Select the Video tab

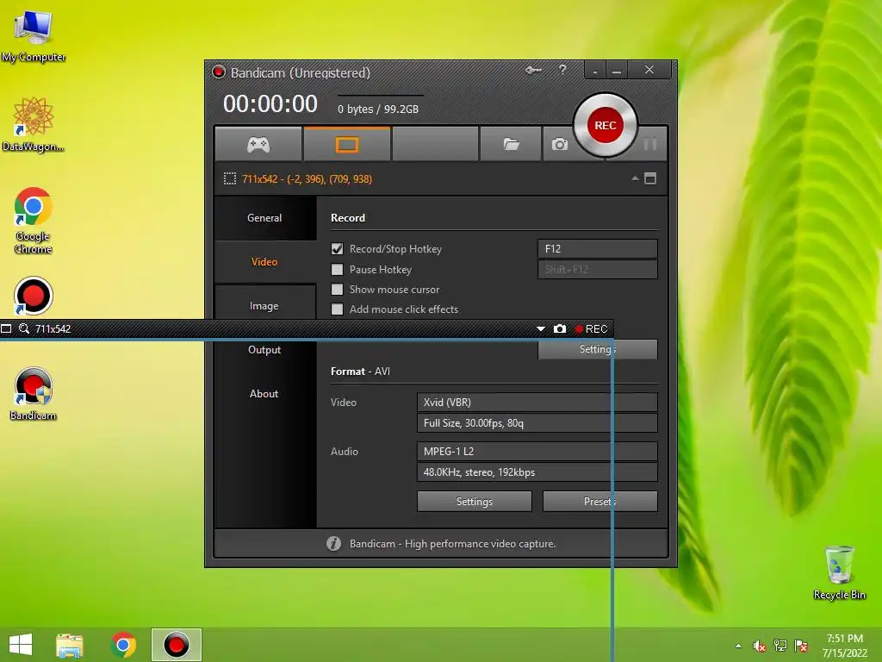pyautogui.click(x=264, y=262)
